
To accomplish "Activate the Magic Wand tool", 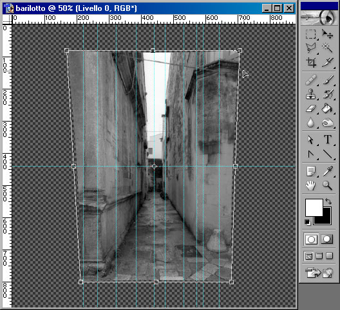I will (x=327, y=48).
